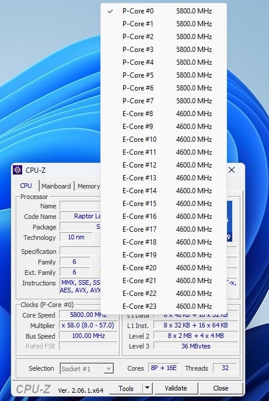Click the Technology 10 nm value

(x=76, y=237)
